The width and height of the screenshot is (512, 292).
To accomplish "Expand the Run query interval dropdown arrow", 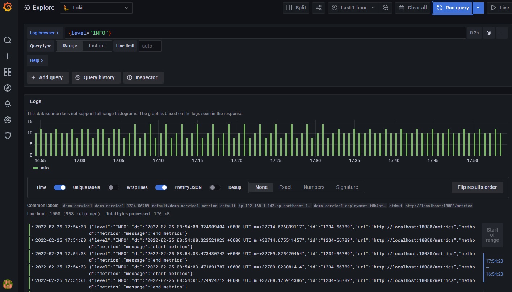I will click(x=478, y=8).
